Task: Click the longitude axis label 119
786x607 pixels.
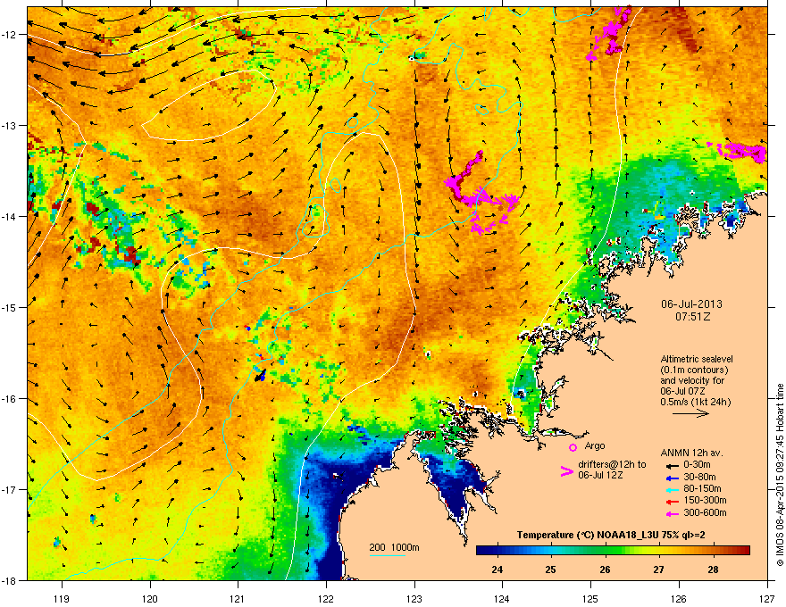Action: pos(62,598)
